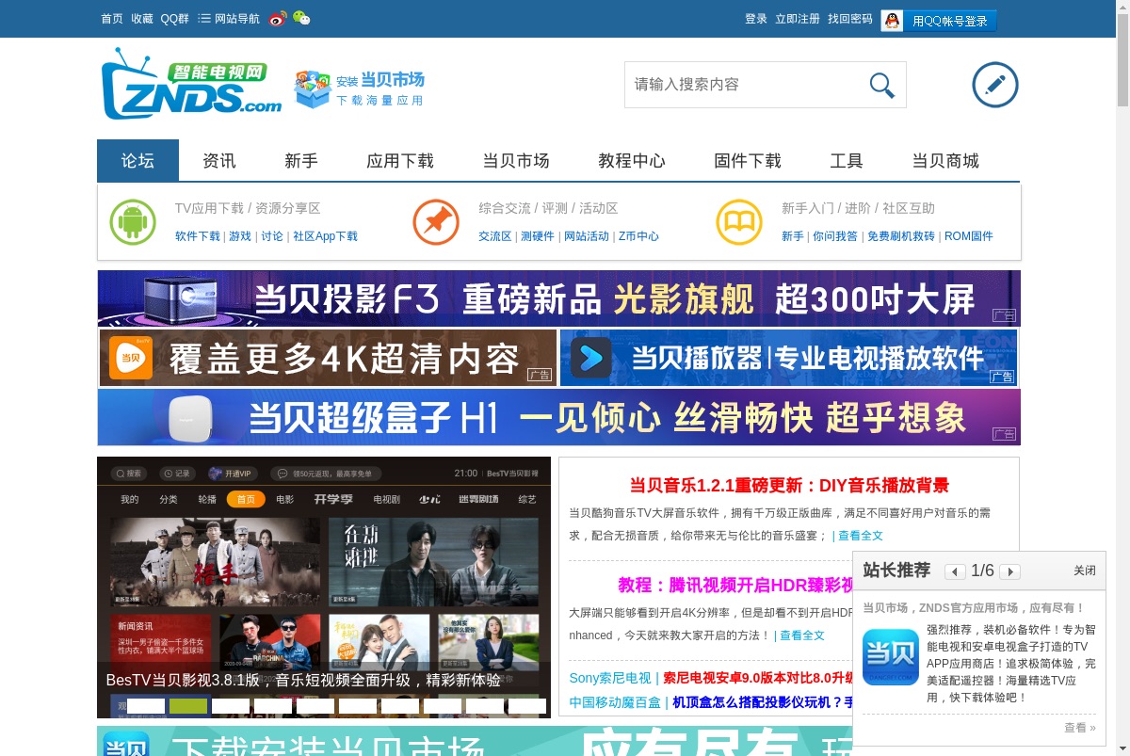Click the Weibo icon in top bar
This screenshot has height=756, width=1130.
(278, 19)
